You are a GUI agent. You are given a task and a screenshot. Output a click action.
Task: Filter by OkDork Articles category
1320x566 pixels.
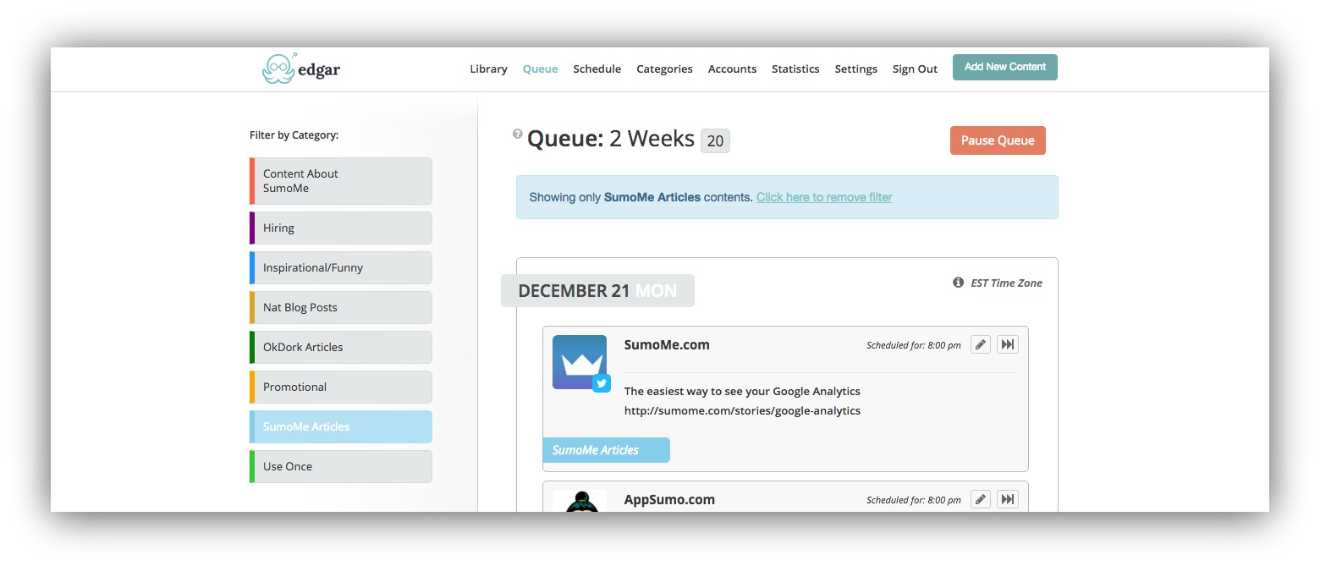point(341,347)
